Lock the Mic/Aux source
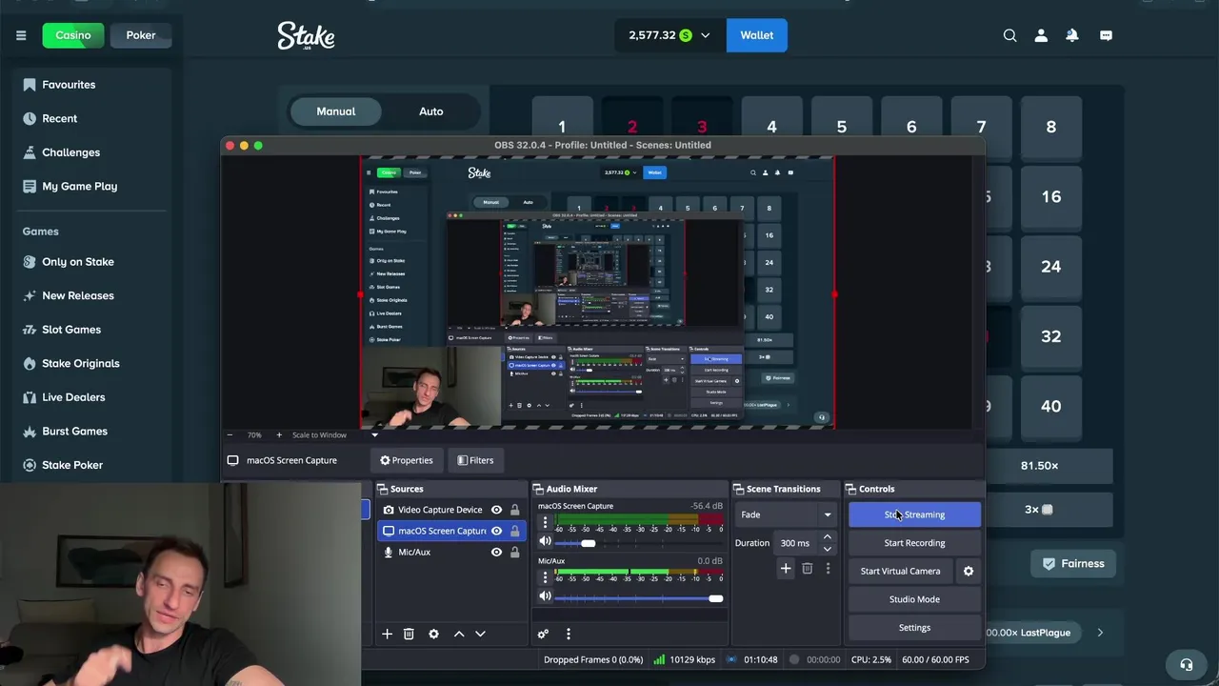Screen dimensions: 1219x686 (515, 552)
